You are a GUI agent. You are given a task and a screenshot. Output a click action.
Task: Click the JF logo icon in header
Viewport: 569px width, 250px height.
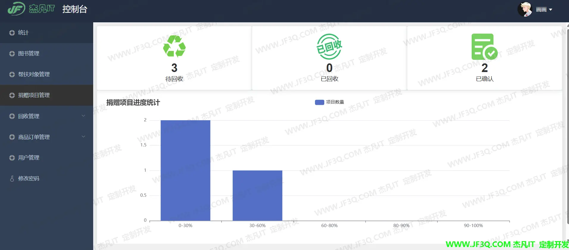coord(16,9)
